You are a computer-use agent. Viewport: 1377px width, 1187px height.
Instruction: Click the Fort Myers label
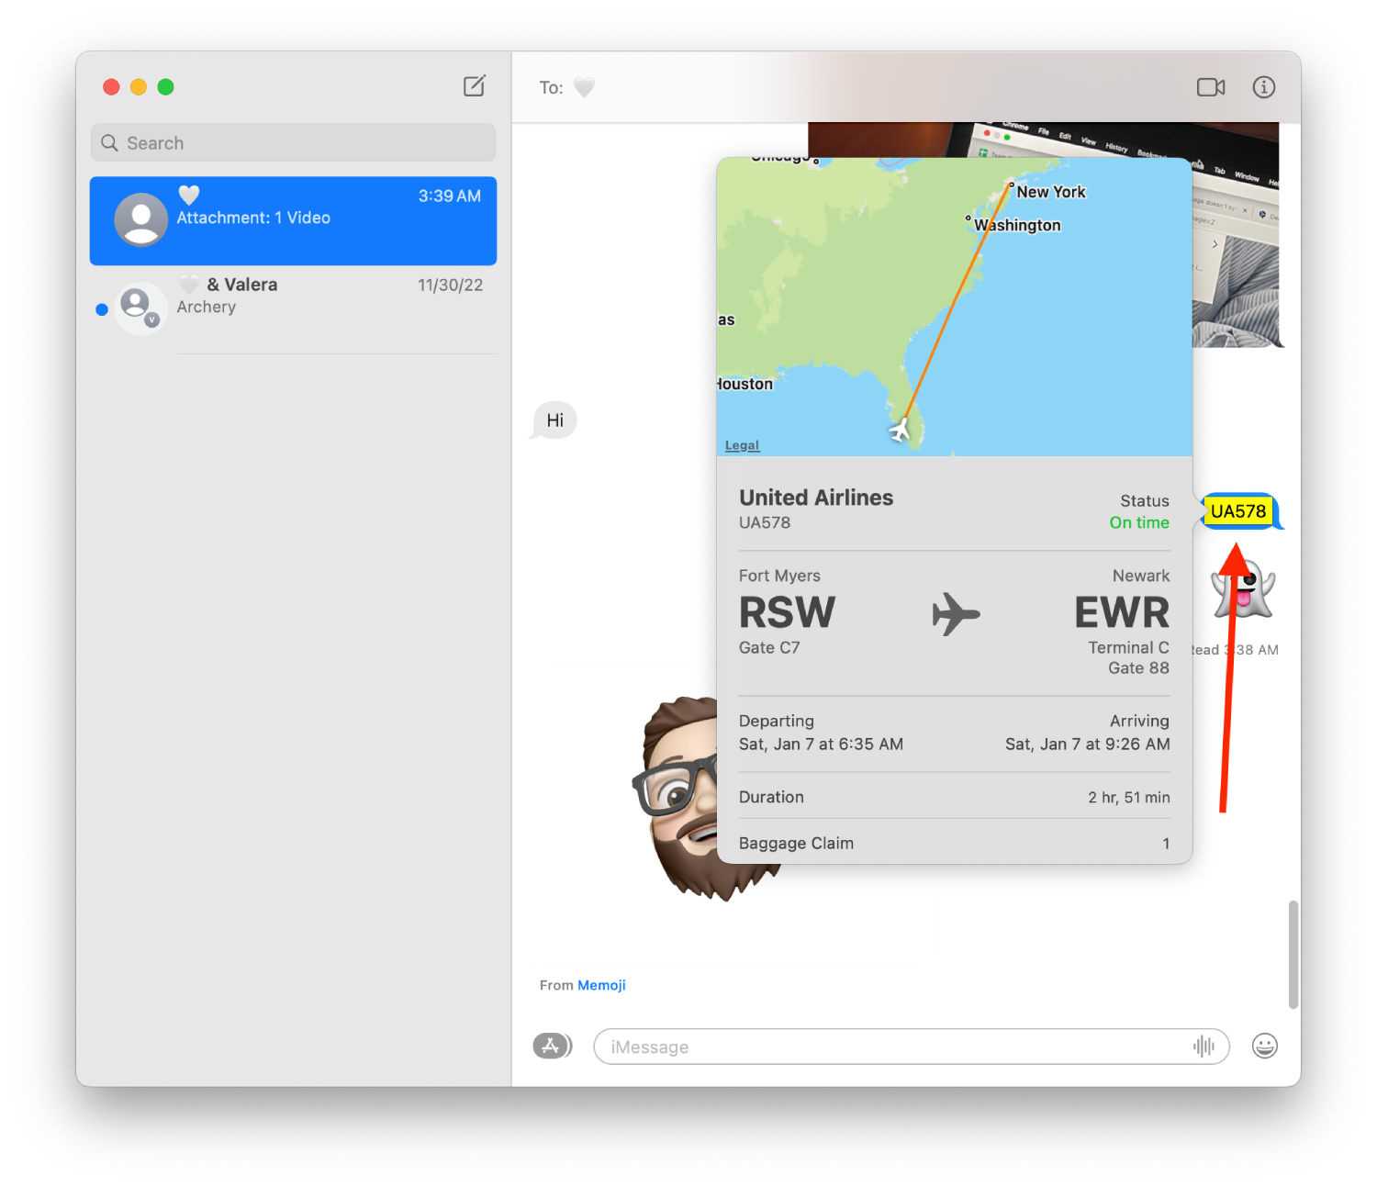point(779,576)
